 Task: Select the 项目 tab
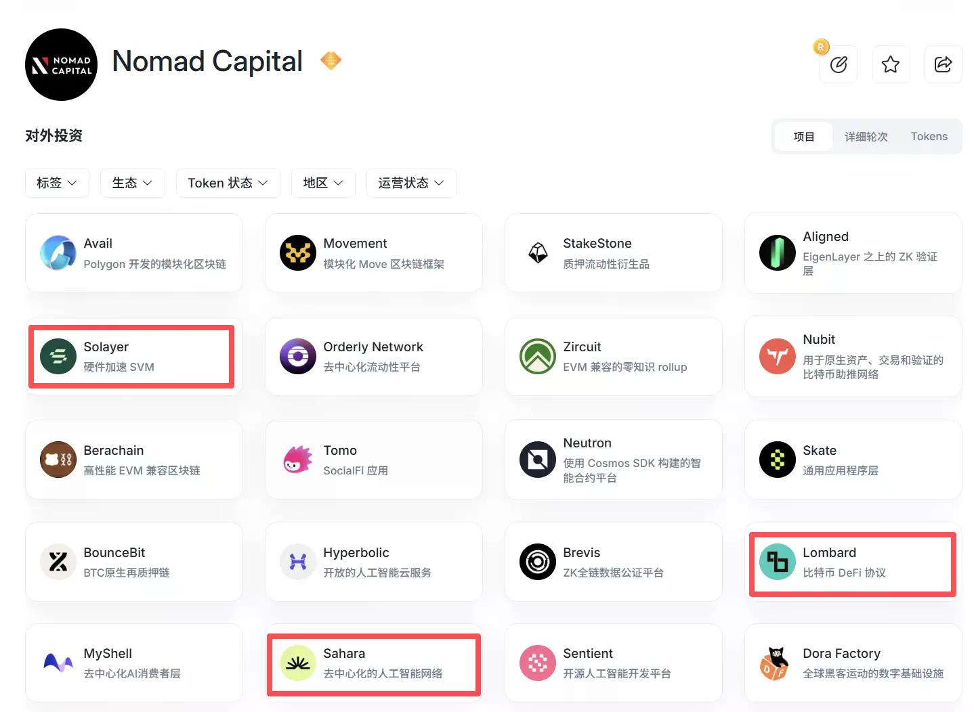pyautogui.click(x=803, y=136)
